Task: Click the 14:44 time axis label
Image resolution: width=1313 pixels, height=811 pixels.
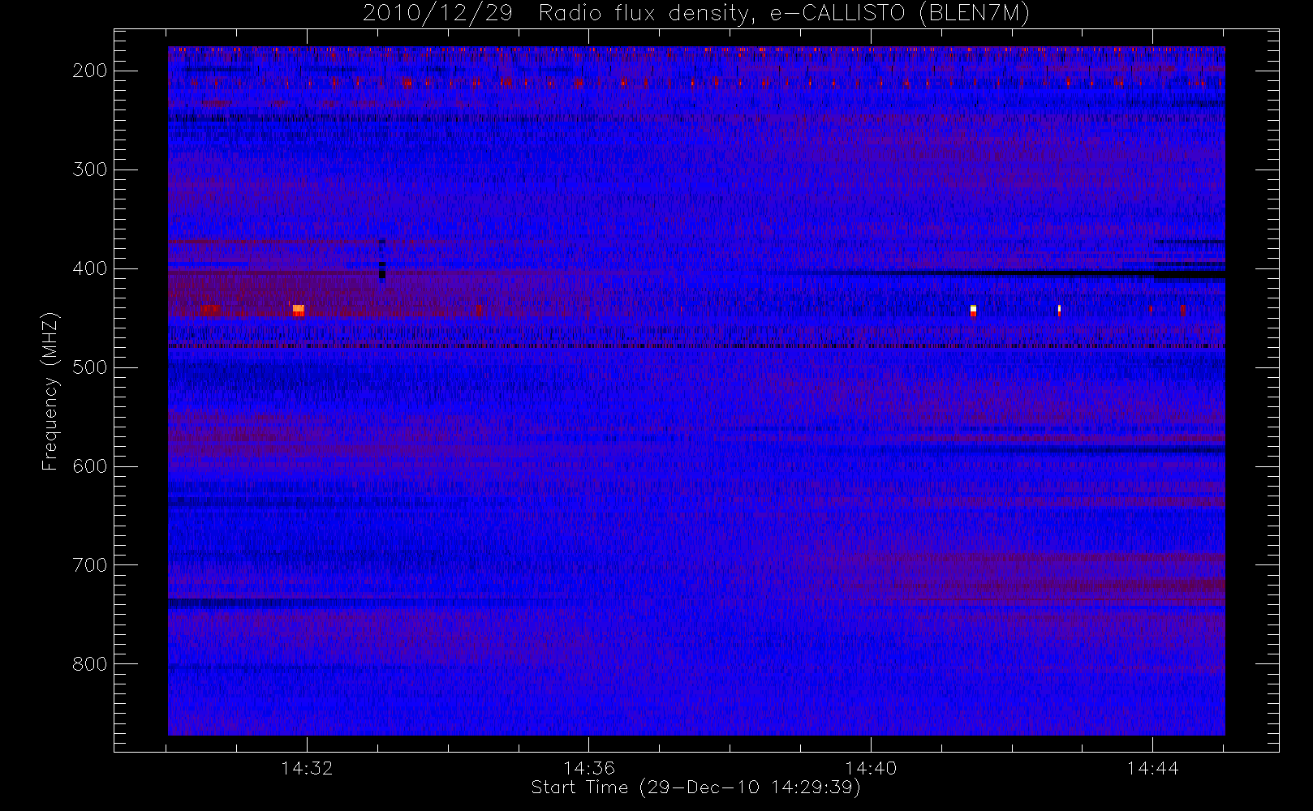Action: (1152, 768)
